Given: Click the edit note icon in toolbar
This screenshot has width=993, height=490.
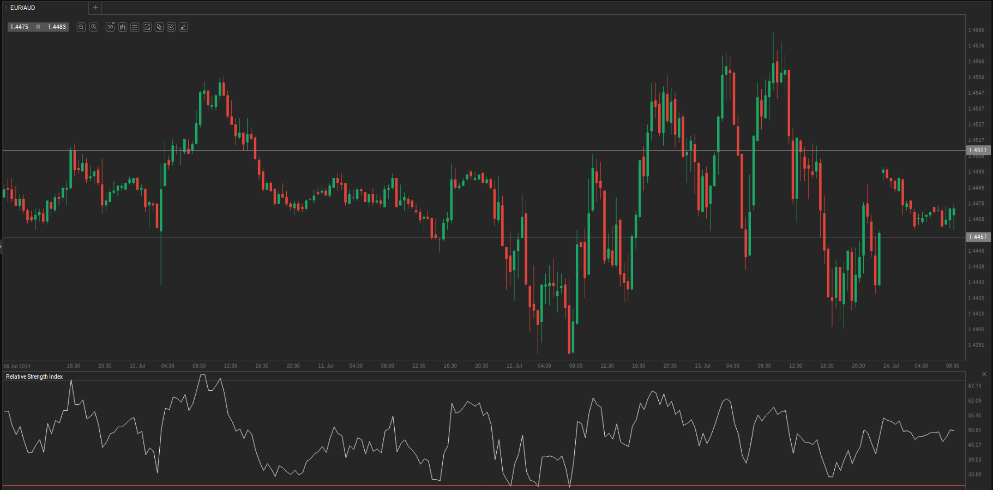Looking at the screenshot, I should [x=171, y=27].
